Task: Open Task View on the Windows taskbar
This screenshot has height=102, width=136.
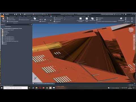Action: point(29,88)
